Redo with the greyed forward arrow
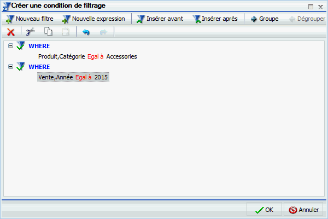This screenshot has height=219, width=328. pyautogui.click(x=103, y=32)
